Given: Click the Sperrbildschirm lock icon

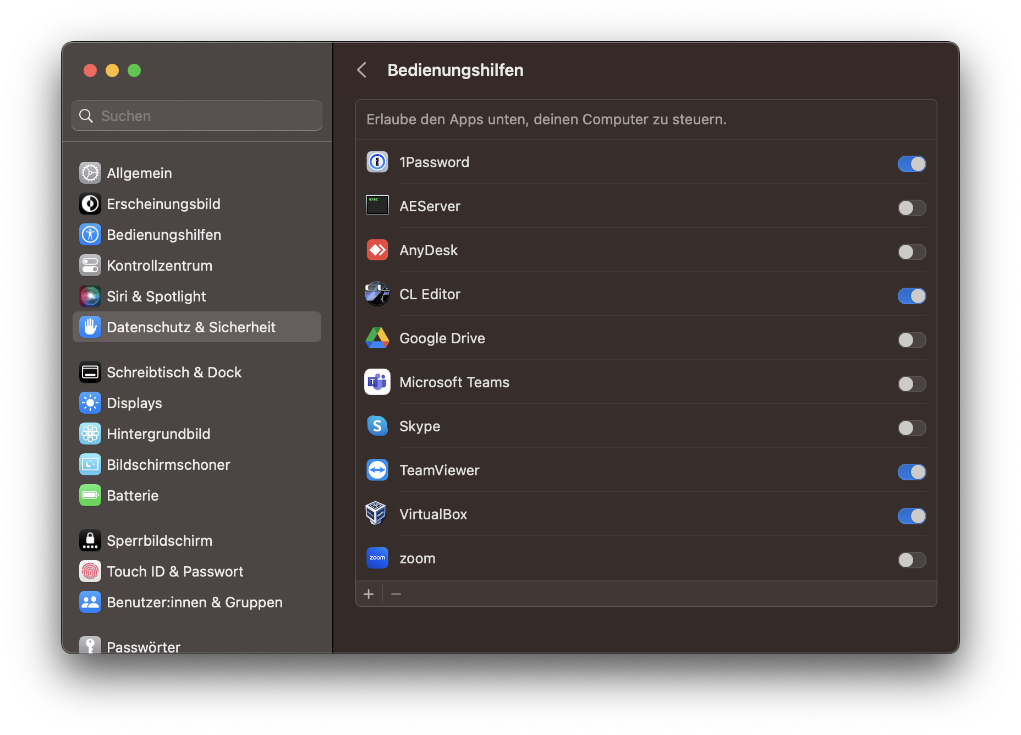Looking at the screenshot, I should [x=90, y=540].
